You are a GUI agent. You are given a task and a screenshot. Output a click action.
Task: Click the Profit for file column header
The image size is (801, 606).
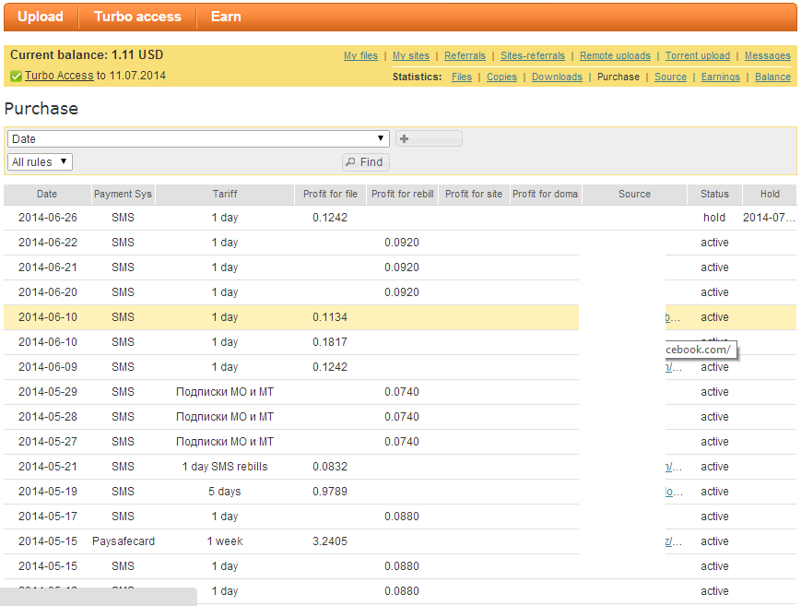coord(330,194)
